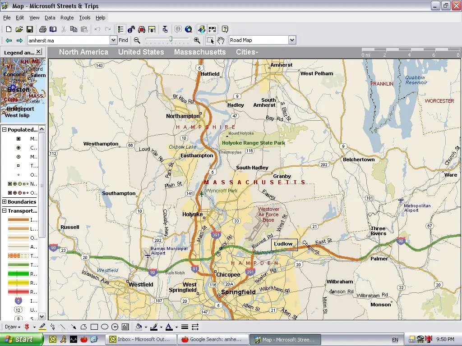Click the oval drawing tool
Screen dimensions: 462x346
coord(105,327)
